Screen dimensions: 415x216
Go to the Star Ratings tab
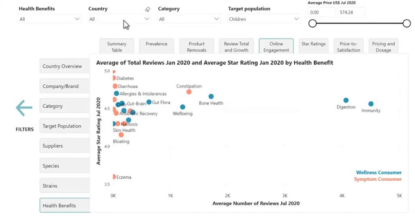pos(313,47)
